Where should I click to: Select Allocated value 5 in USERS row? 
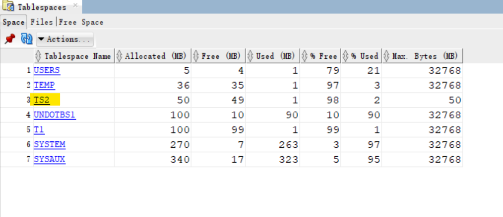pos(187,70)
